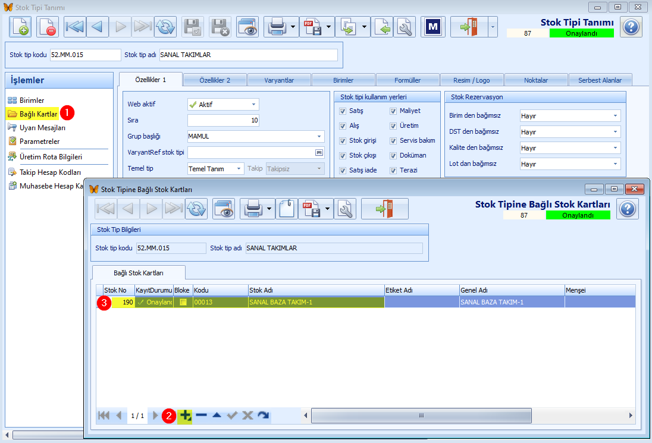Click PDF export icon in Bağlı Stok Kartları toolbar
The height and width of the screenshot is (443, 652).
coord(311,209)
